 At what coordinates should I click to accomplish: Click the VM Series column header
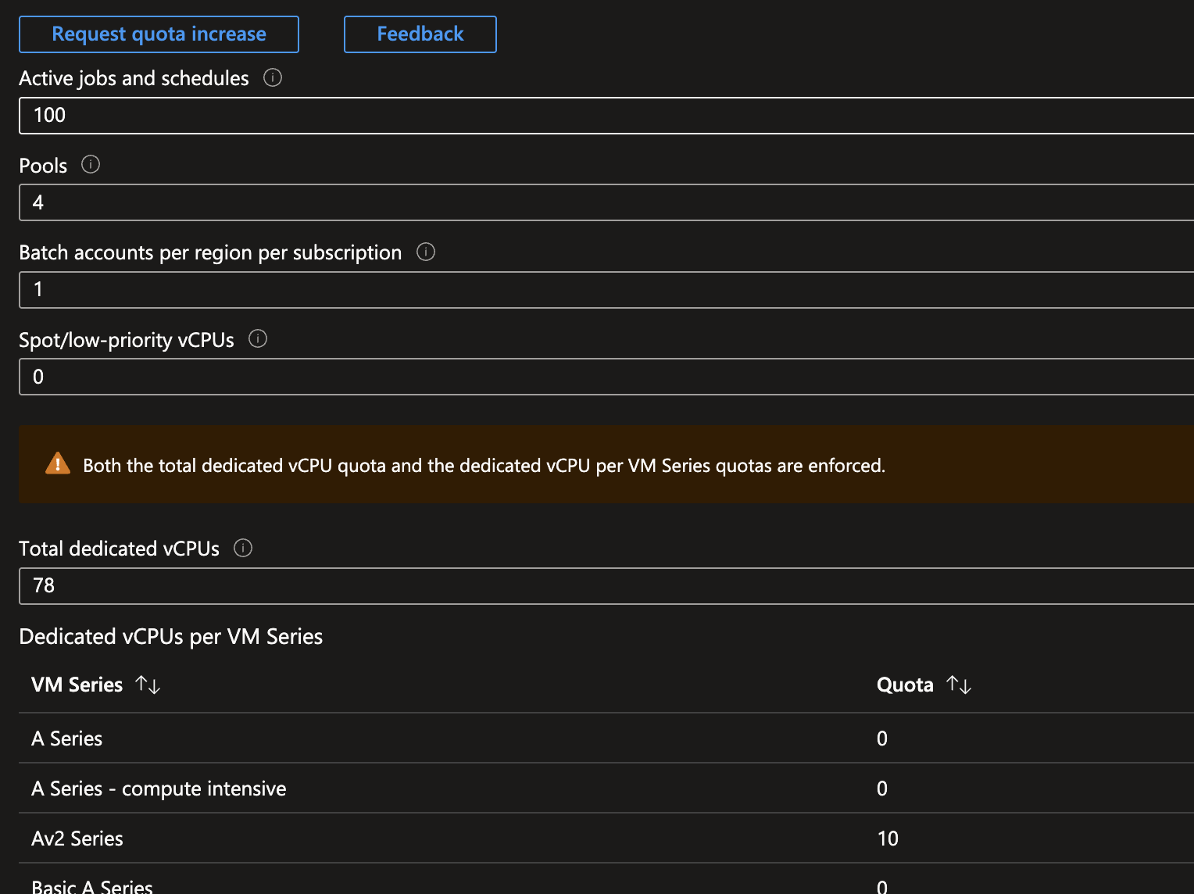tap(77, 685)
